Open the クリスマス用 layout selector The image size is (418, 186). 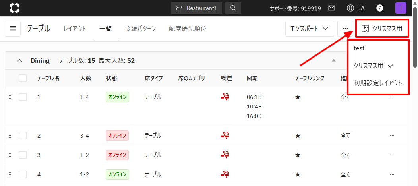coord(382,29)
